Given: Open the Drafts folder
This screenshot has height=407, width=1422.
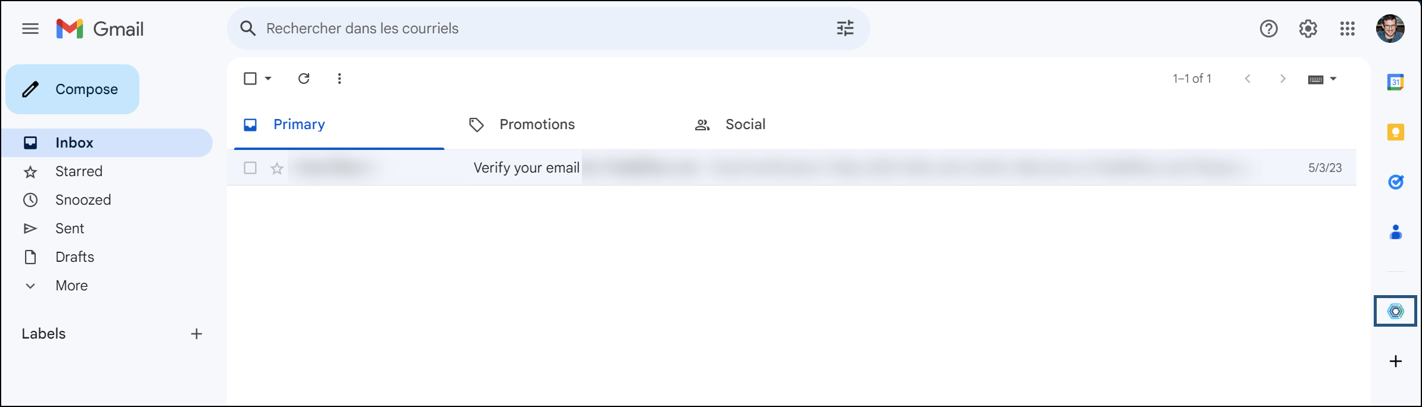Looking at the screenshot, I should click(x=74, y=256).
